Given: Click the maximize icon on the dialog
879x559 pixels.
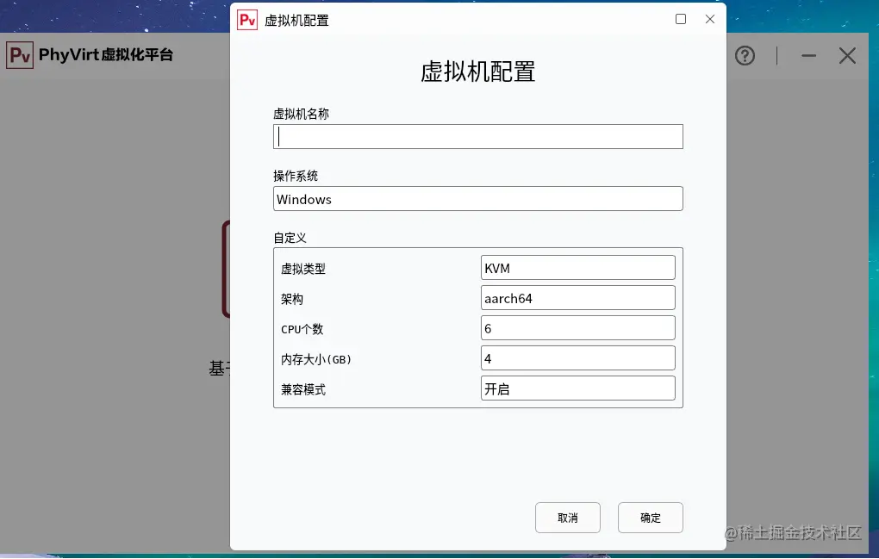Looking at the screenshot, I should pyautogui.click(x=680, y=18).
